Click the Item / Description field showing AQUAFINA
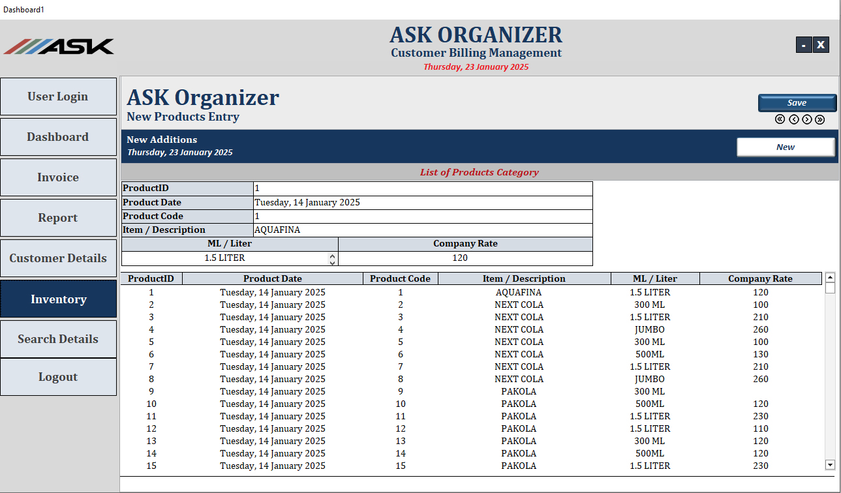 [x=423, y=230]
